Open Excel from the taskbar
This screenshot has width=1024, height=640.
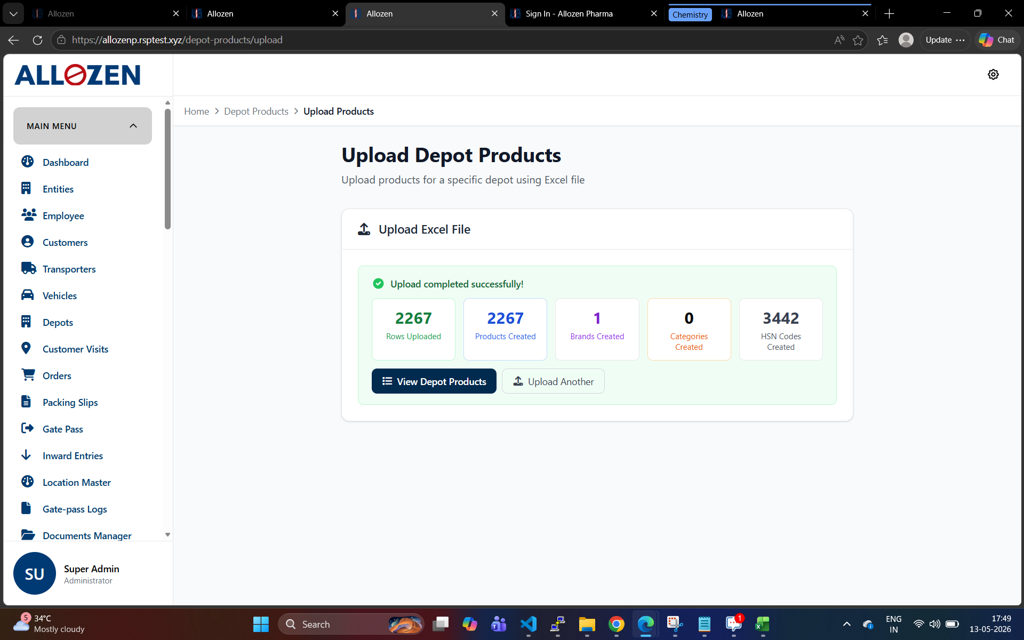(763, 624)
